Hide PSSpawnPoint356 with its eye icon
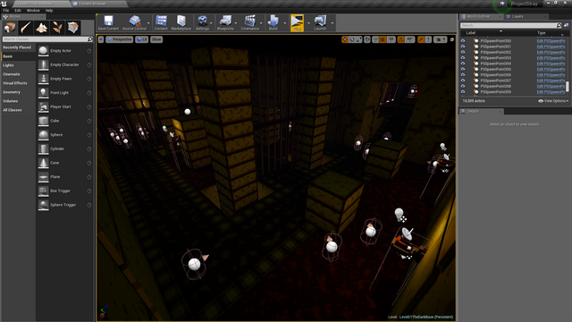This screenshot has width=572, height=322. coord(463,75)
